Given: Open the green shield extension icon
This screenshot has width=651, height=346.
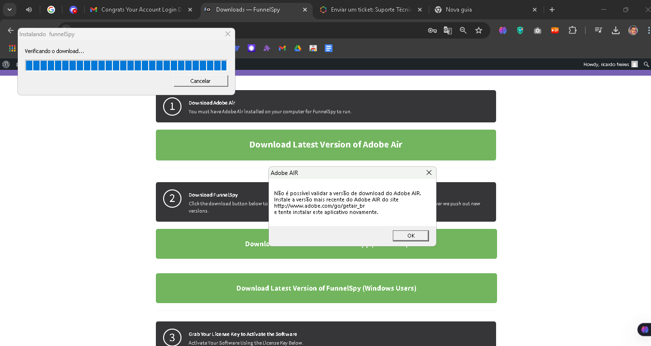Looking at the screenshot, I should (x=520, y=30).
